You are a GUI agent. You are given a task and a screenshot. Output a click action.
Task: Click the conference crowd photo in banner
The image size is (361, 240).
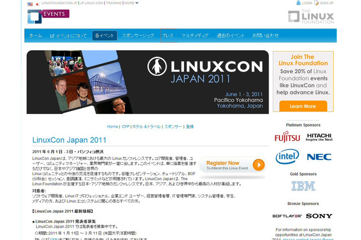point(64,63)
